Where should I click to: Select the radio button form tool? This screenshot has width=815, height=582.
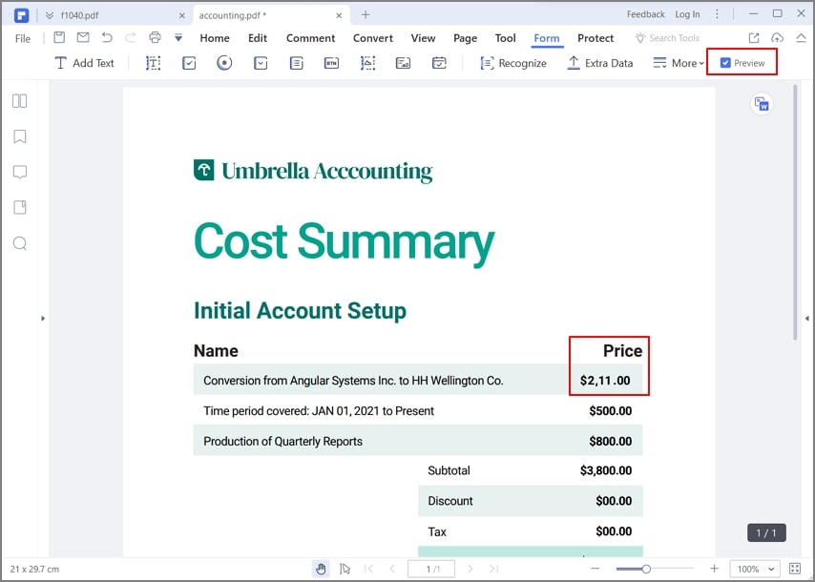pyautogui.click(x=224, y=63)
